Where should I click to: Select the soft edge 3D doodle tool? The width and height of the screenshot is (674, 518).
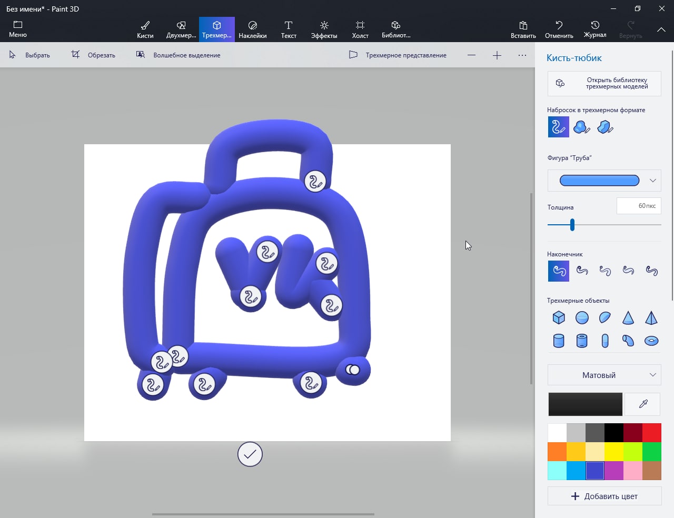(582, 127)
